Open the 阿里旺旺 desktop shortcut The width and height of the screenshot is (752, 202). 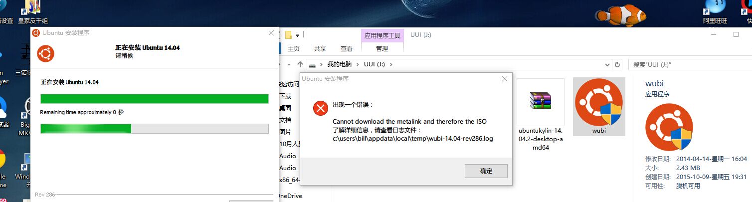[x=715, y=12]
